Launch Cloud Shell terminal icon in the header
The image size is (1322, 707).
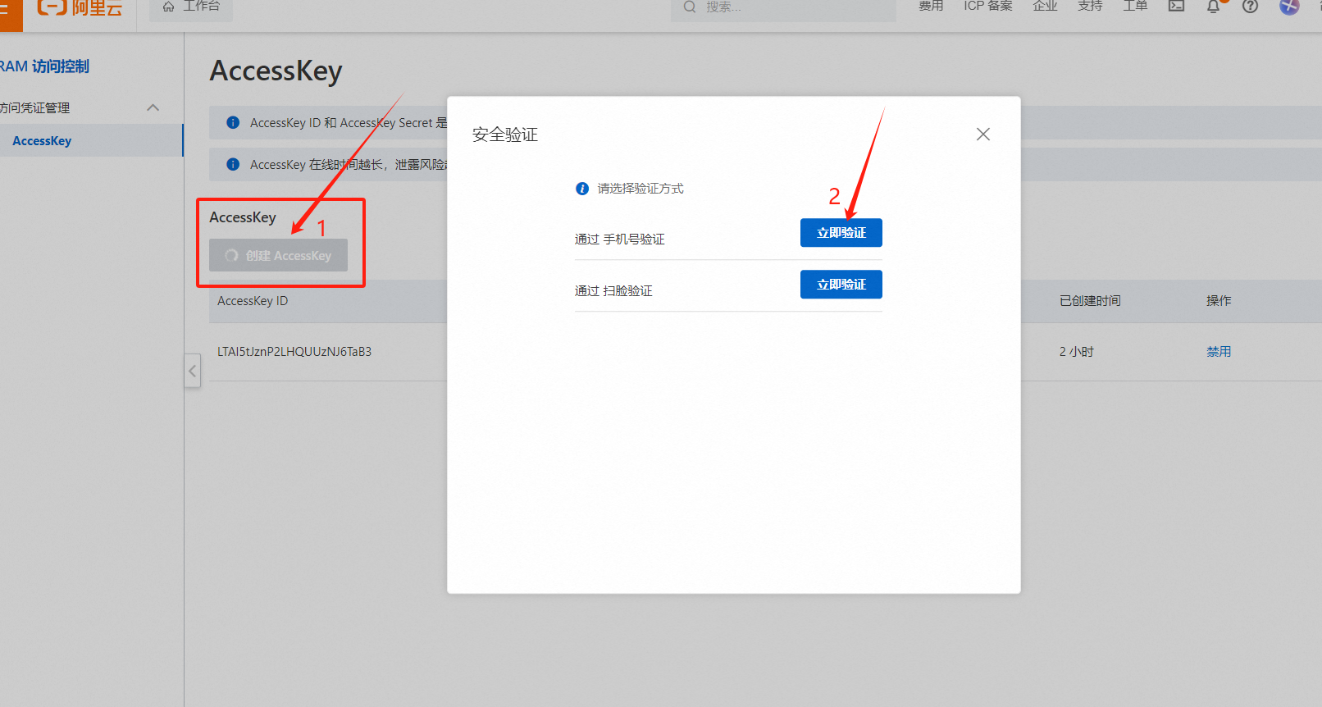1176,7
